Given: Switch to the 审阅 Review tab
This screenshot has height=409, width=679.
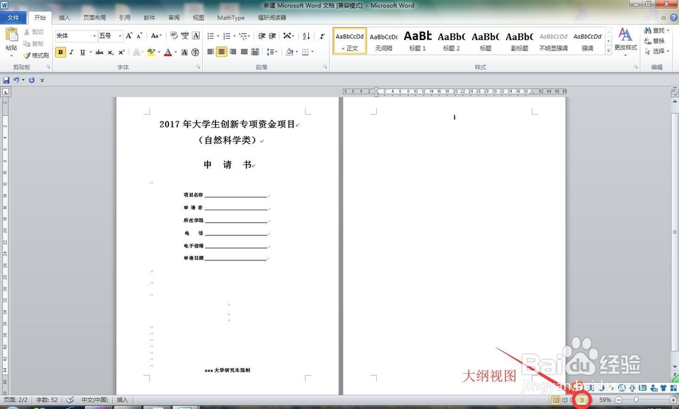Looking at the screenshot, I should point(174,18).
